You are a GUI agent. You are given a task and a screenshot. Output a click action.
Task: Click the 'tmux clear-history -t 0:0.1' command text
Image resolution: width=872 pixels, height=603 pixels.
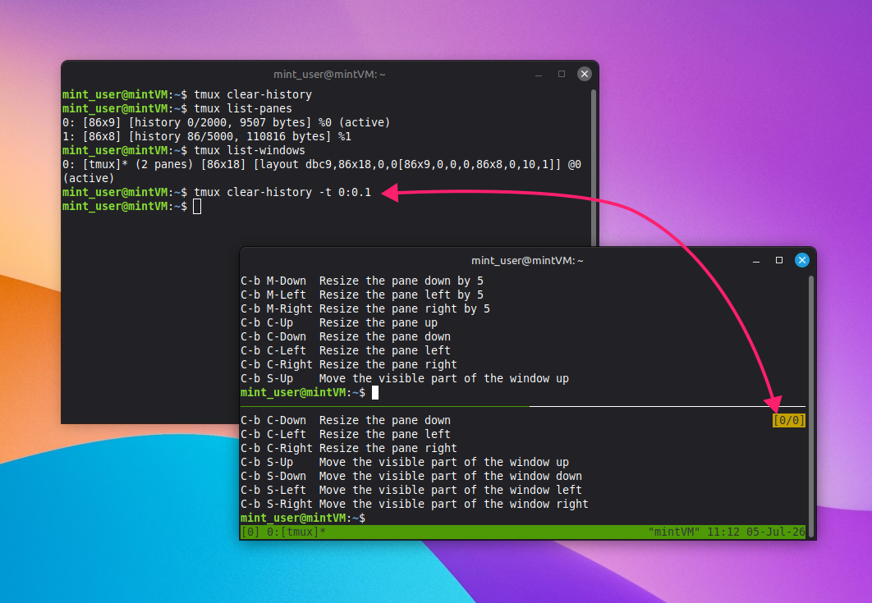point(282,192)
